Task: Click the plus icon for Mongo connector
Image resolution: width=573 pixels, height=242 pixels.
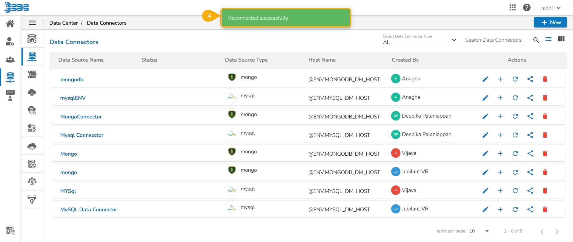Action: [500, 154]
